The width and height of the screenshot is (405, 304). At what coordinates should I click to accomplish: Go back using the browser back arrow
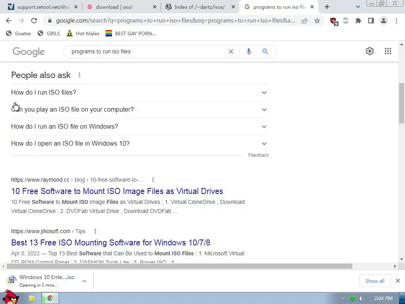pos(9,21)
